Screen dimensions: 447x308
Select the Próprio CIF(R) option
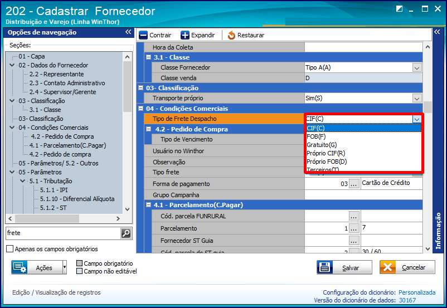pos(363,153)
